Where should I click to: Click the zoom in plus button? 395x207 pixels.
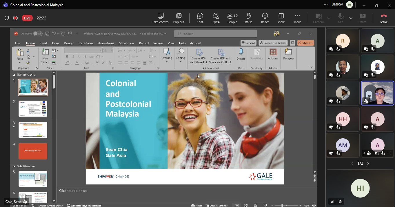[301, 205]
